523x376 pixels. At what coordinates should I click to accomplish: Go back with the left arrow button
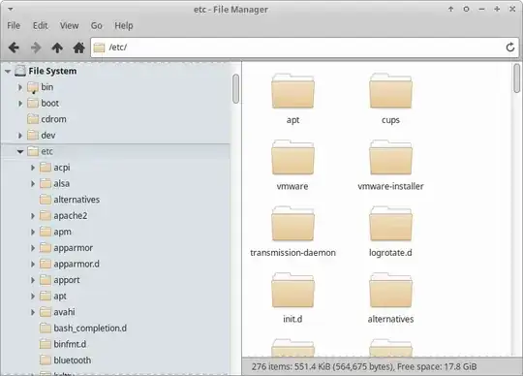pyautogui.click(x=14, y=47)
